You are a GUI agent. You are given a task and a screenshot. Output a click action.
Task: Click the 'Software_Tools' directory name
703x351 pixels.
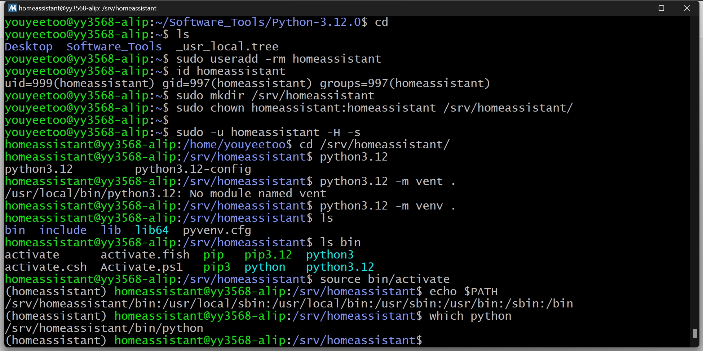(114, 46)
